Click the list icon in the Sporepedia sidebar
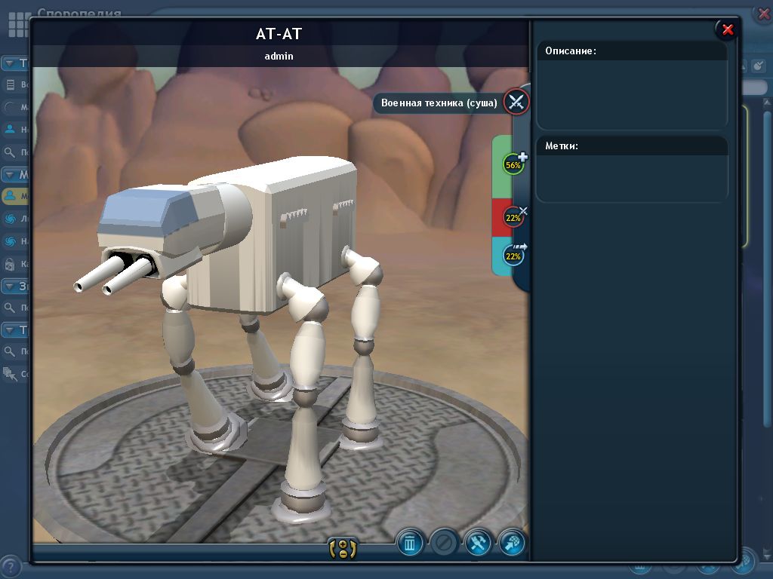773x579 pixels. (x=10, y=84)
